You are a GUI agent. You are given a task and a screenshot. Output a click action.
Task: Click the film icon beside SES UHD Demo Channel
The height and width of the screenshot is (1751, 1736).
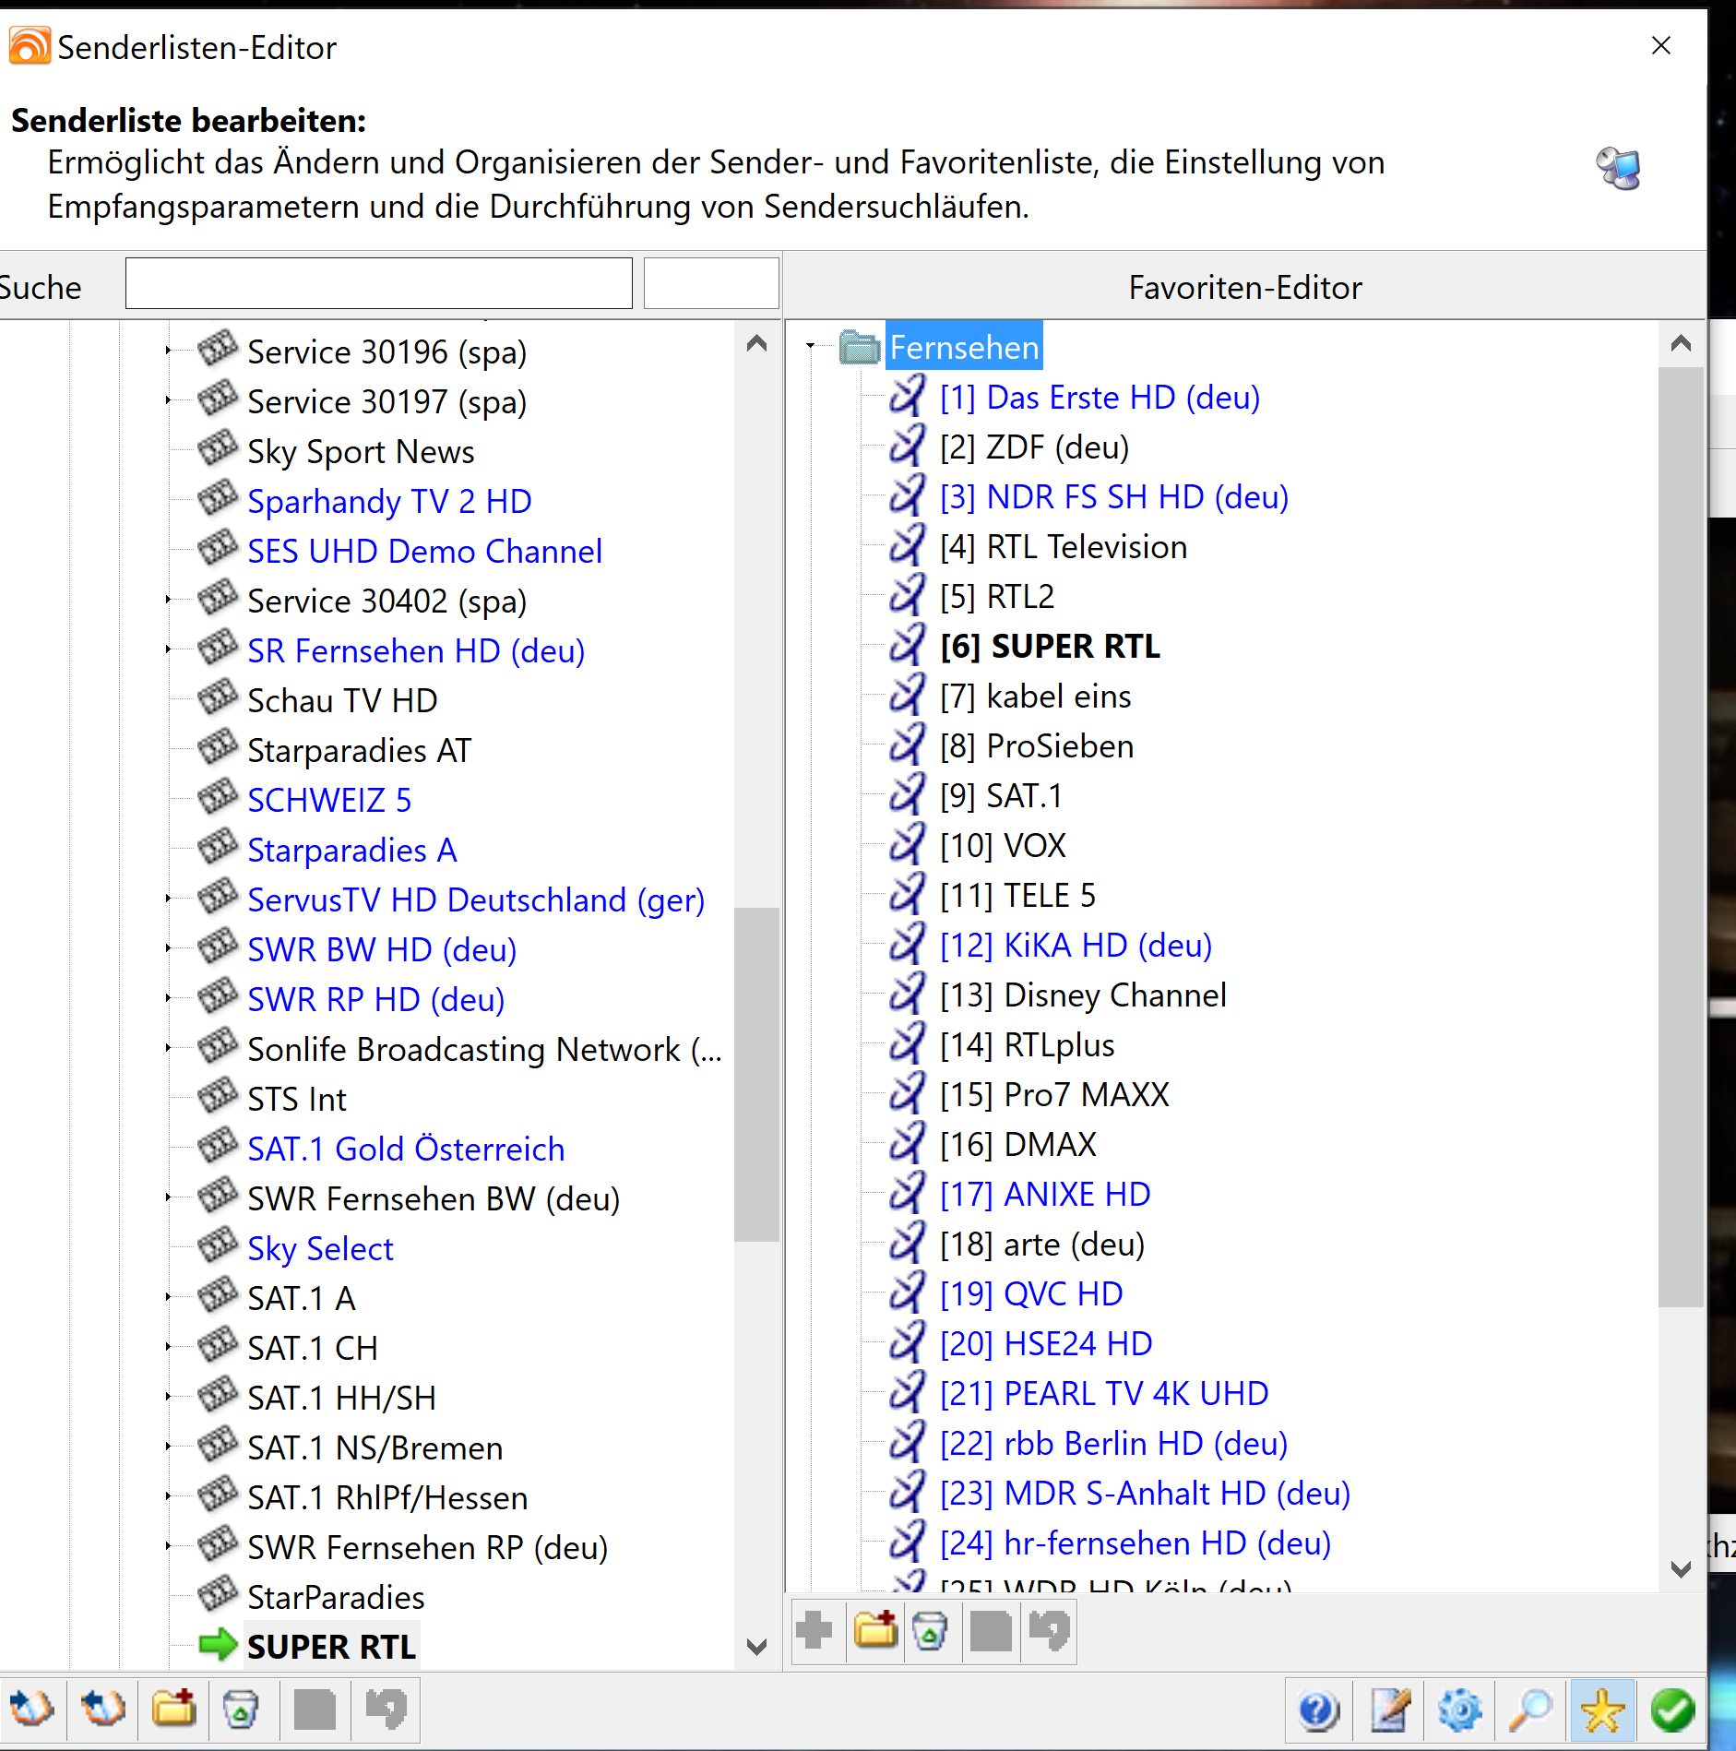coord(219,549)
